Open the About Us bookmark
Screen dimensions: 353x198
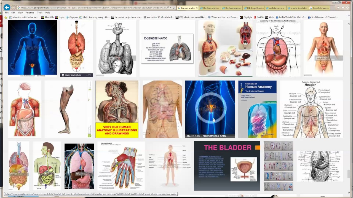coord(47,17)
